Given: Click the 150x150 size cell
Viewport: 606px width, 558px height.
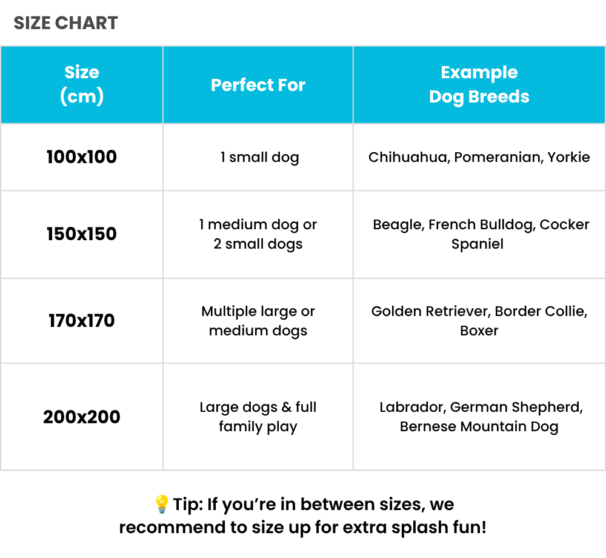Looking at the screenshot, I should 82,234.
